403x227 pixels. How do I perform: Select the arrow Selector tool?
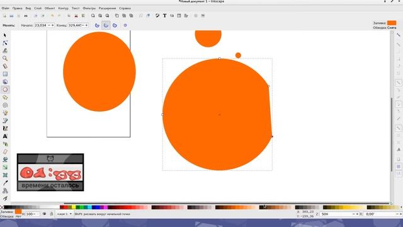pyautogui.click(x=5, y=35)
